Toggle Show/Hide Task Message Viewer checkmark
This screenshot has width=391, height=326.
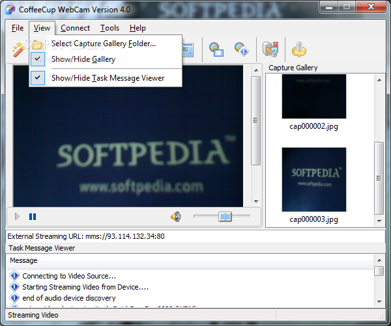pos(38,78)
